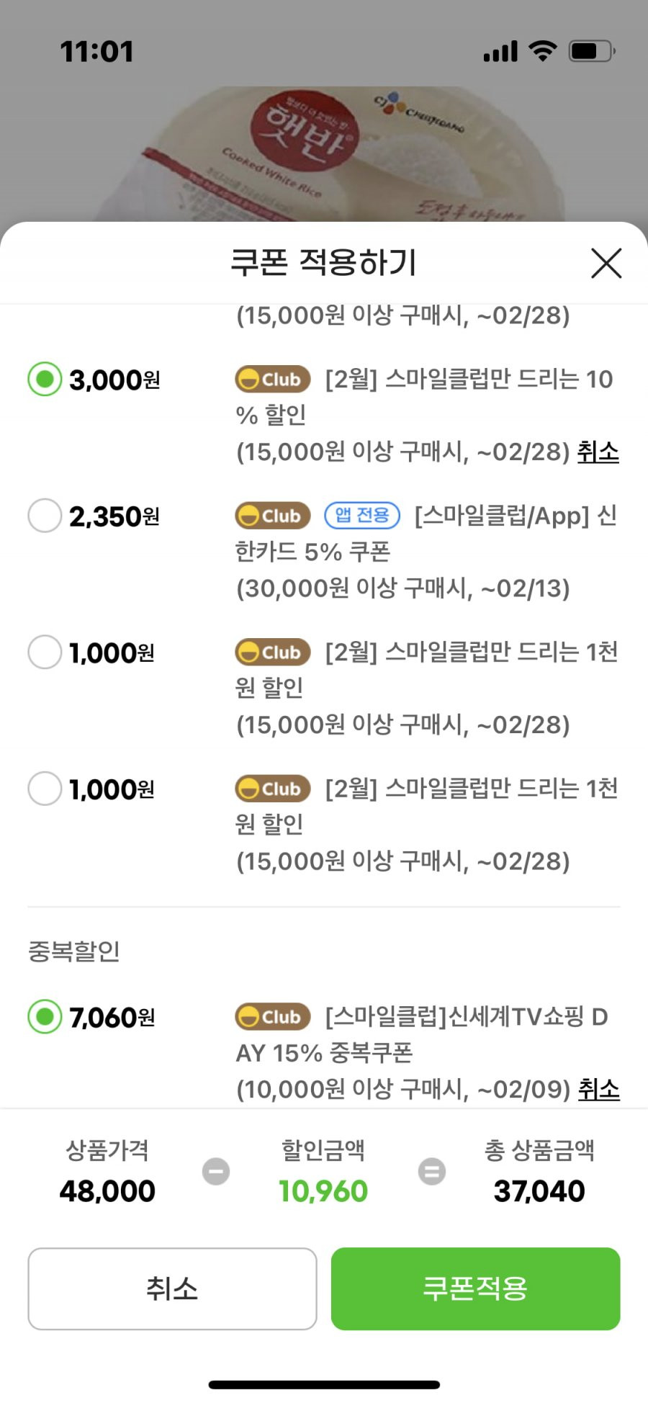Tap the green 10,960 discount amount
This screenshot has width=648, height=1403.
point(323,1191)
